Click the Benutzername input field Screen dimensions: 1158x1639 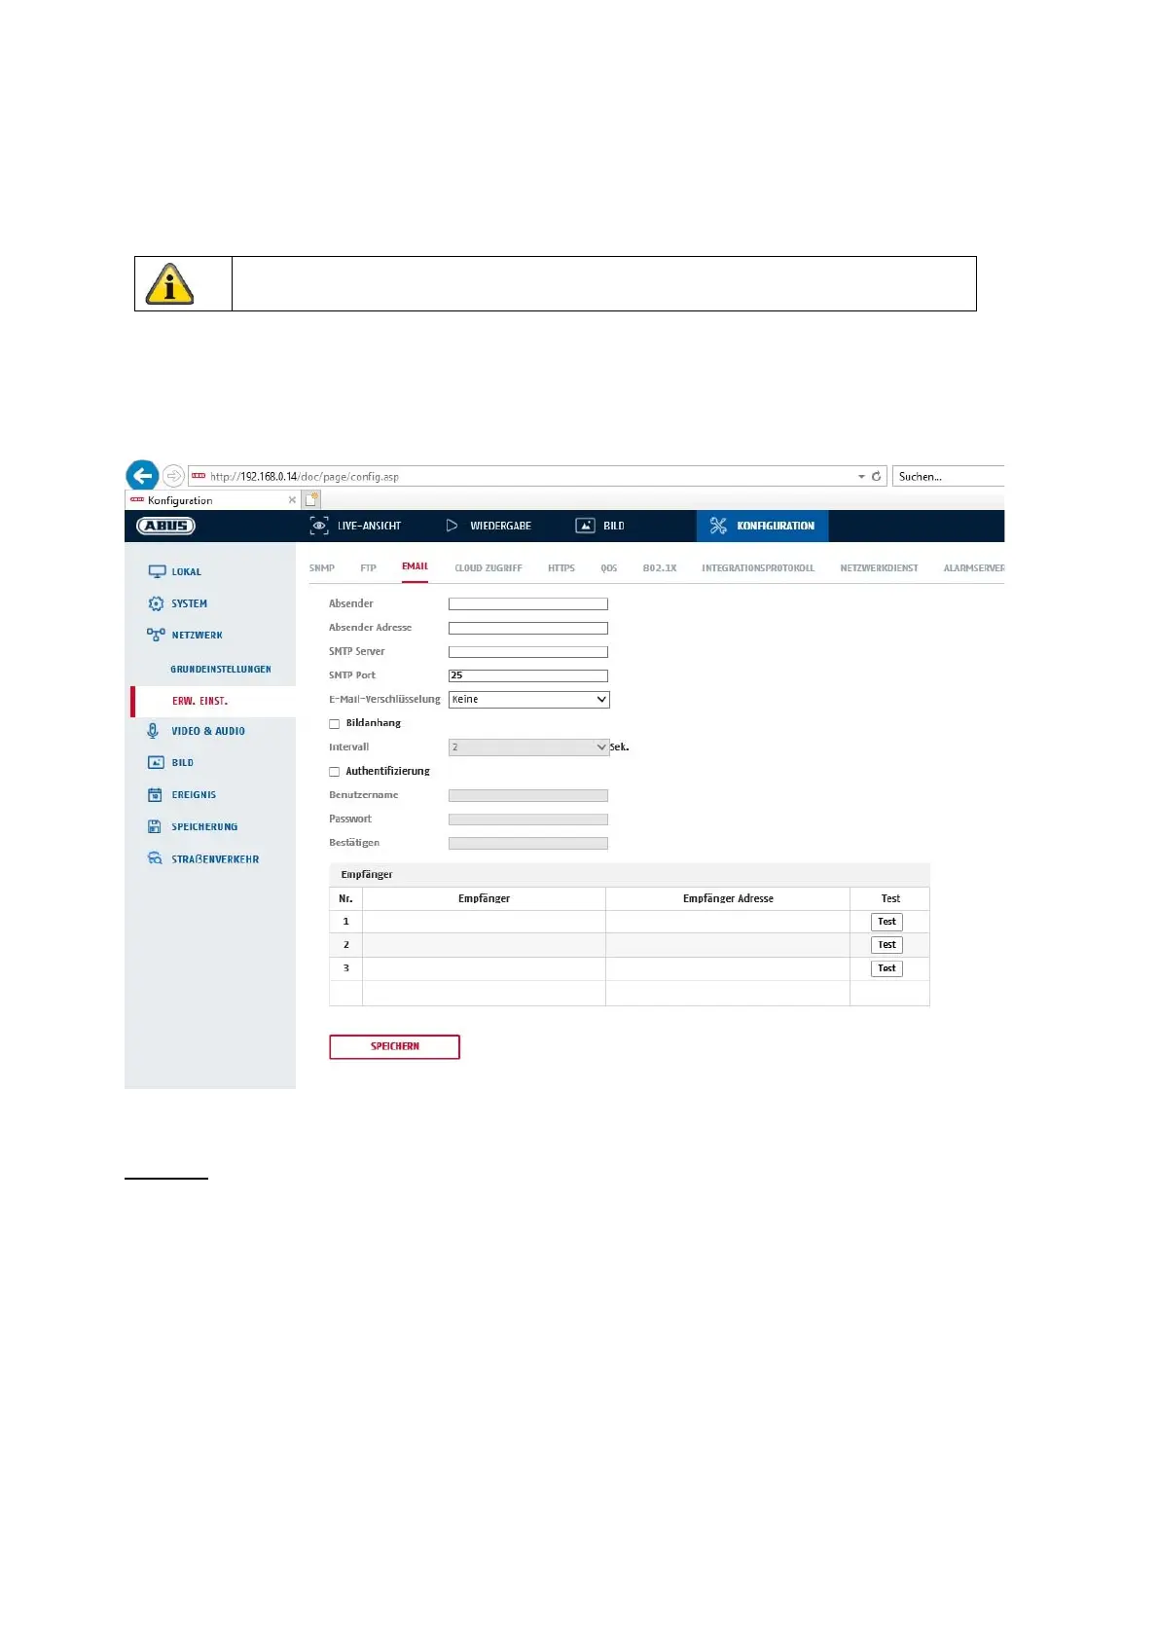(x=528, y=795)
